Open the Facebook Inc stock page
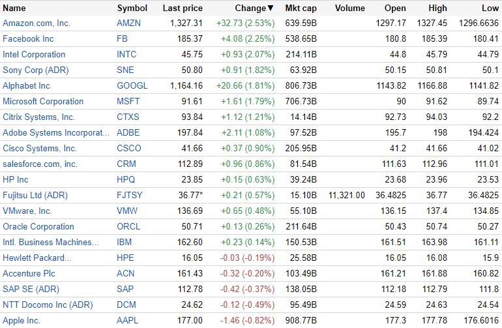The height and width of the screenshot is (328, 502). click(x=28, y=38)
